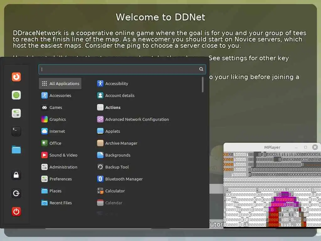Open Applets settings
The height and width of the screenshot is (241, 321).
point(147,131)
